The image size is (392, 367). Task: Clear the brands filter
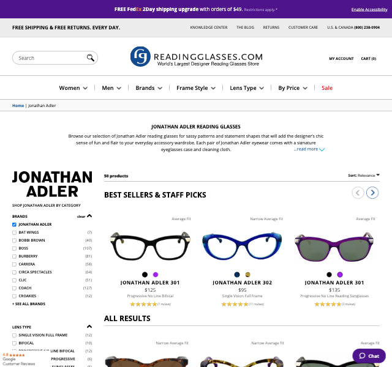(81, 217)
